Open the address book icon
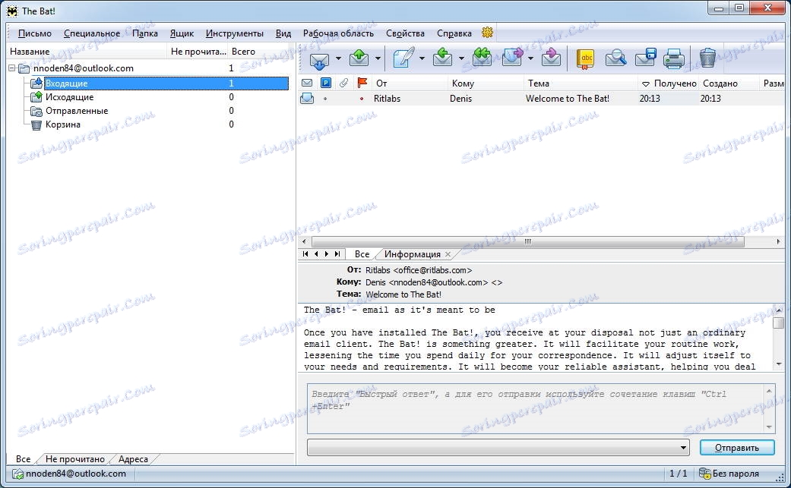The height and width of the screenshot is (488, 791). pyautogui.click(x=586, y=59)
